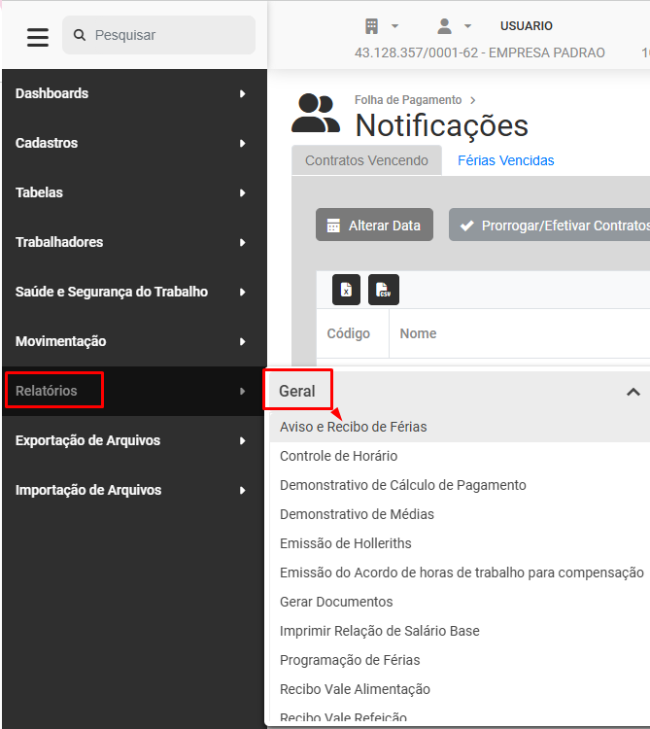Select the Relatórios menu item
This screenshot has height=729, width=650.
134,391
